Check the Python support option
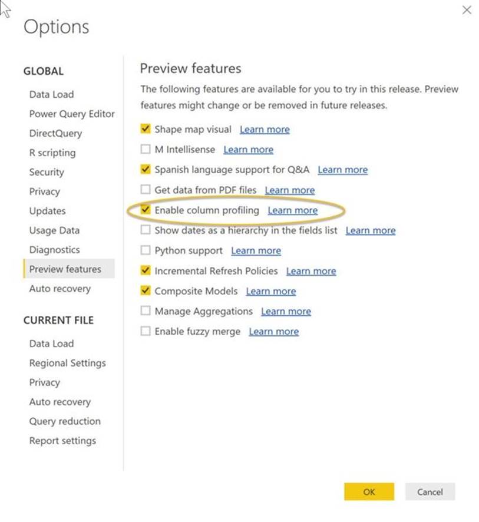The height and width of the screenshot is (522, 479). (146, 251)
